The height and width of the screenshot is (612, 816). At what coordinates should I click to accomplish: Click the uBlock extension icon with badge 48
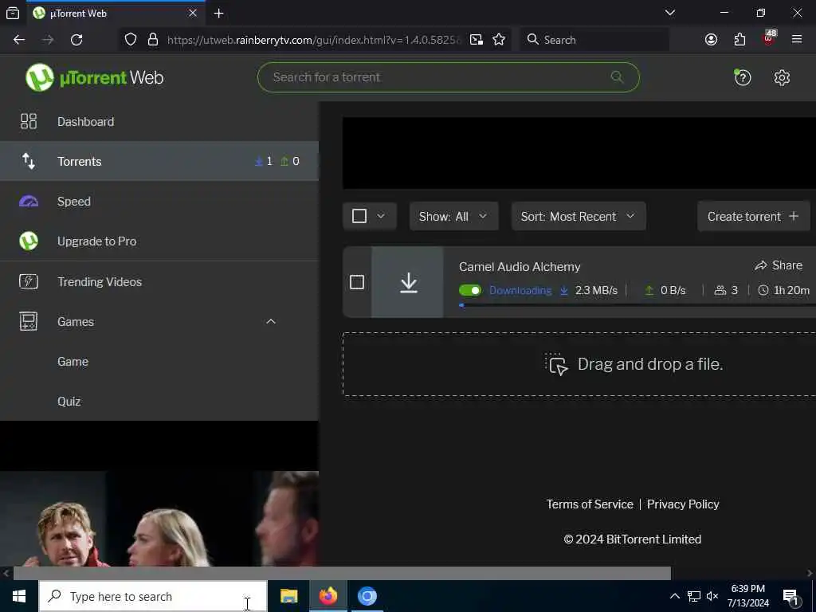coord(769,38)
